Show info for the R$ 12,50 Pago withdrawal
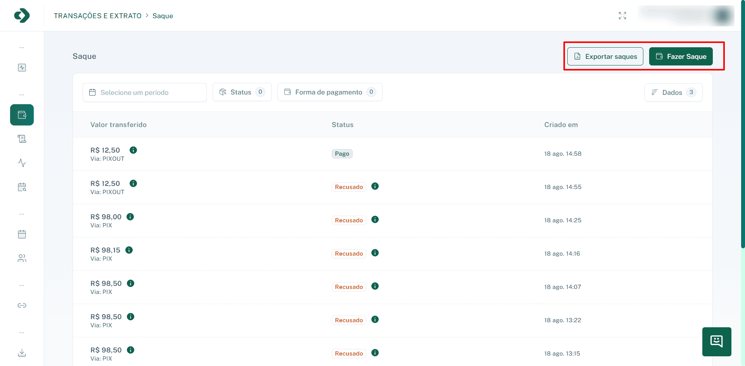This screenshot has height=366, width=745. point(133,150)
